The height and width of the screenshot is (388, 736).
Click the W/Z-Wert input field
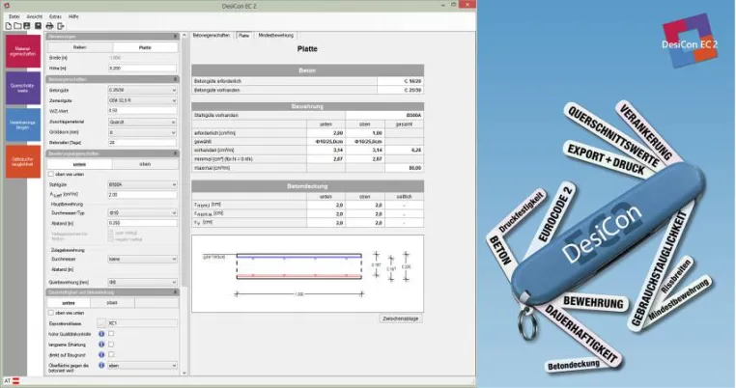coord(142,111)
